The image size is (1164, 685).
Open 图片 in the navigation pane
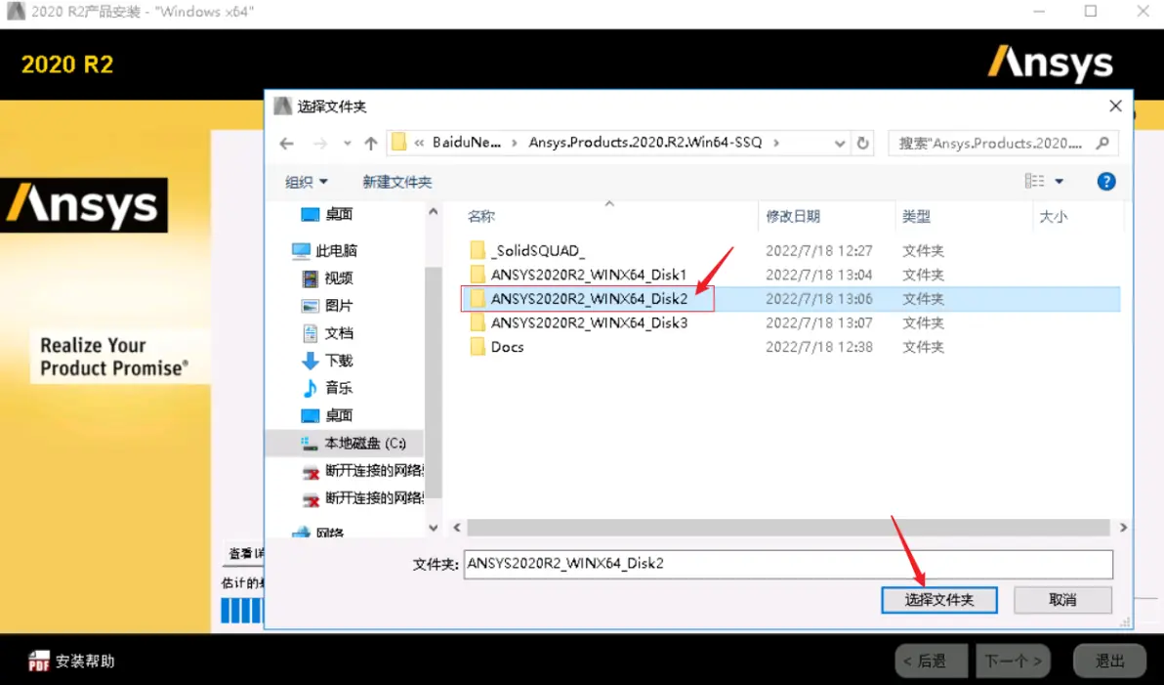click(327, 305)
